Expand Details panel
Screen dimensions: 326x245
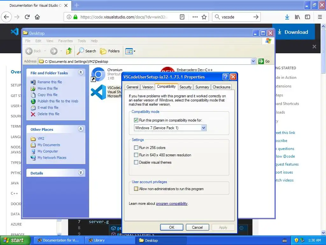pyautogui.click(x=81, y=173)
